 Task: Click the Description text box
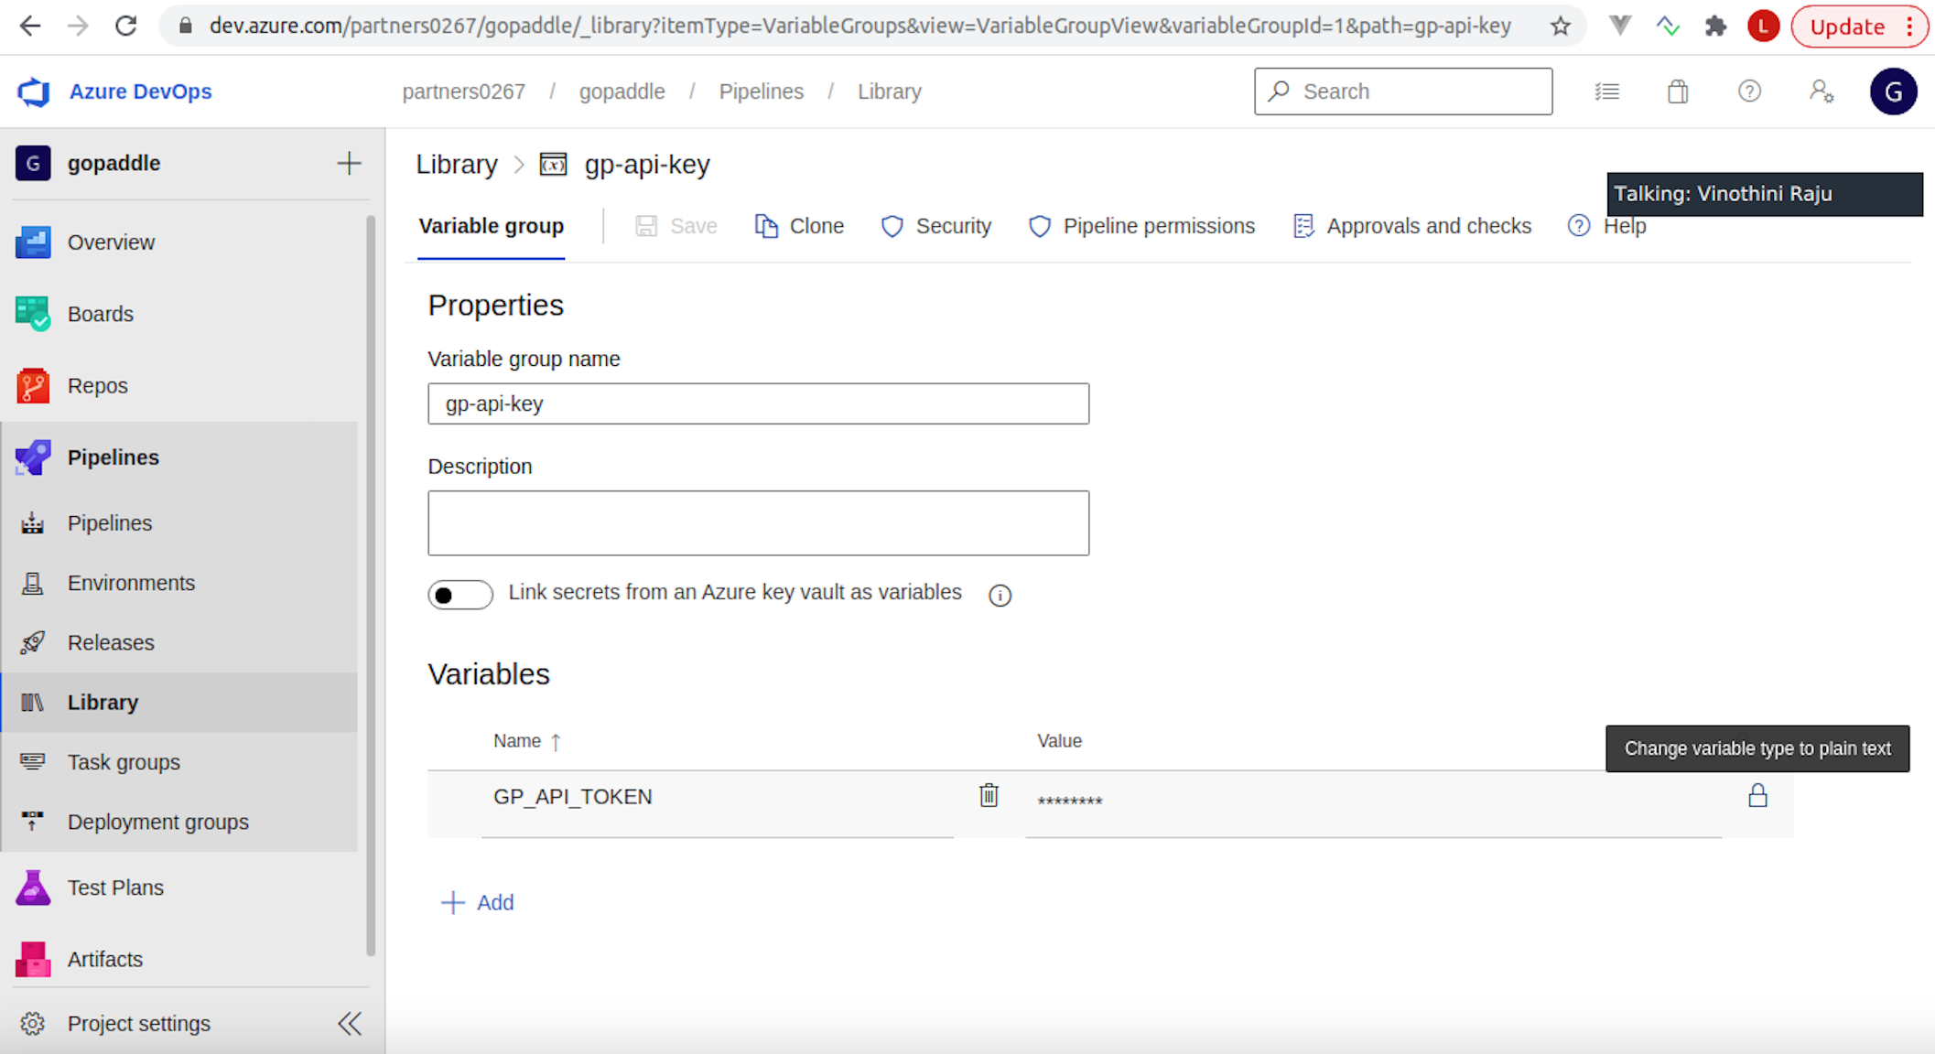tap(758, 523)
